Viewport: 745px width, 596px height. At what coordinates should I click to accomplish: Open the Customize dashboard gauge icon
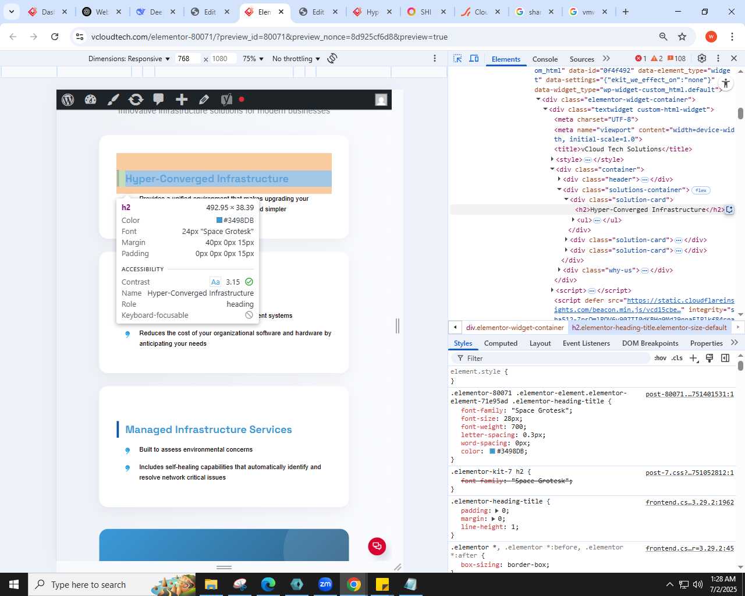coord(90,100)
